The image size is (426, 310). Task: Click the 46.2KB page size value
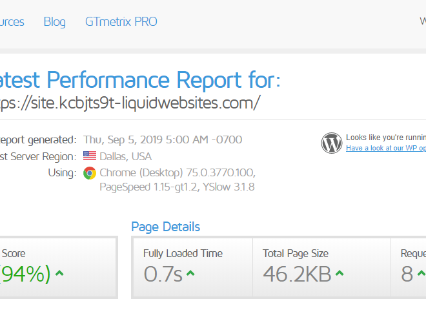pyautogui.click(x=297, y=274)
